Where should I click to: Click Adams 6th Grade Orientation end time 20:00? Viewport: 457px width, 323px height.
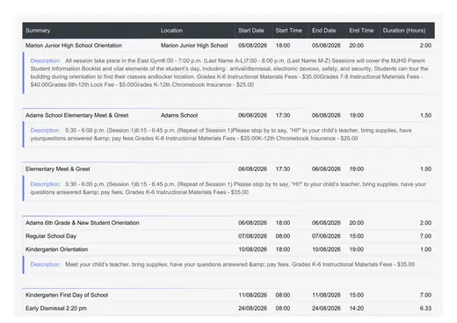tap(356, 223)
